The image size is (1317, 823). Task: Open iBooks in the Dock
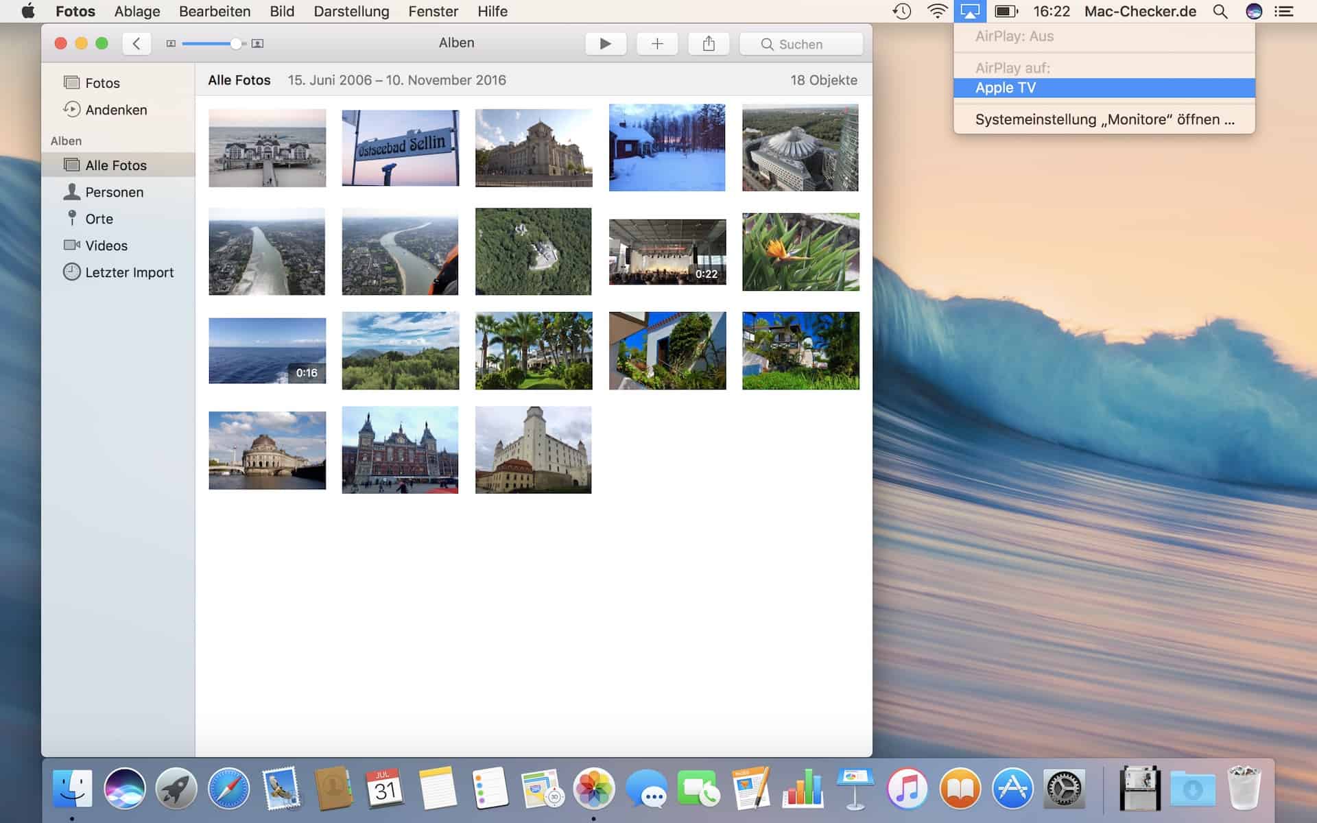point(960,789)
